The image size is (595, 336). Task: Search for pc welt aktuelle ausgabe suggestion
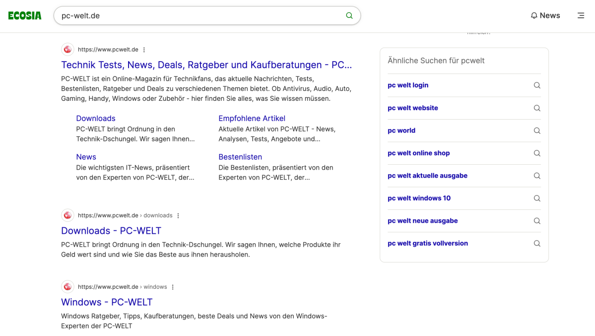pyautogui.click(x=428, y=176)
